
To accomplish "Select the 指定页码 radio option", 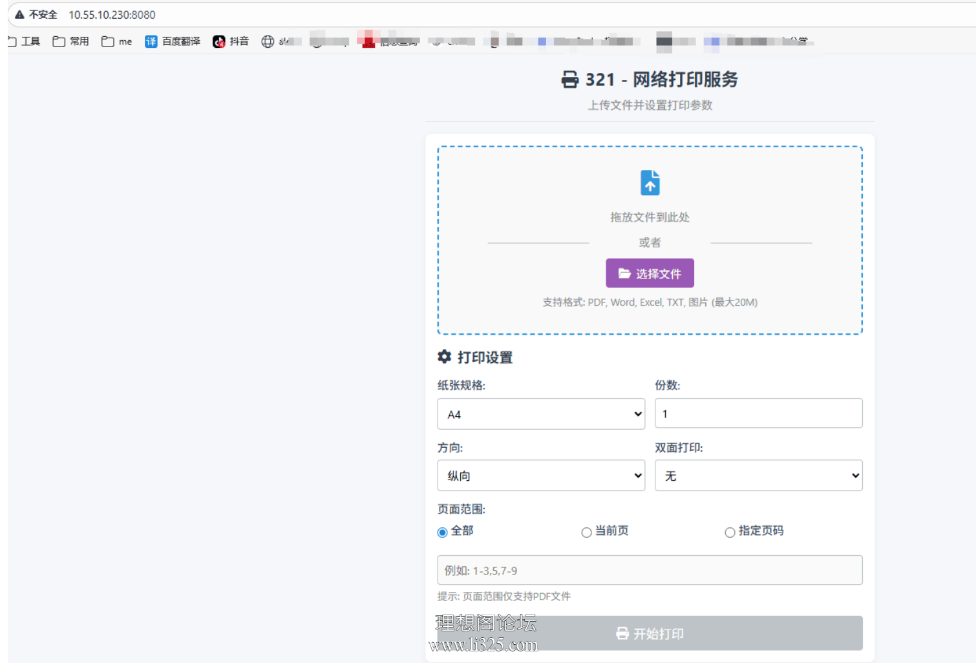I will click(x=730, y=532).
